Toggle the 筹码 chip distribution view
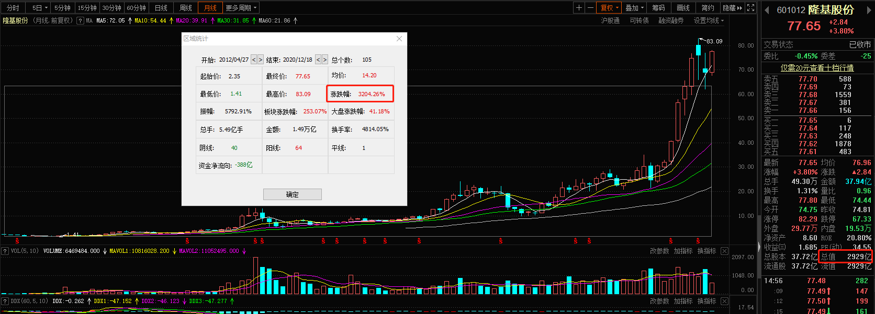Screen dimensions: 875x314 pyautogui.click(x=658, y=8)
